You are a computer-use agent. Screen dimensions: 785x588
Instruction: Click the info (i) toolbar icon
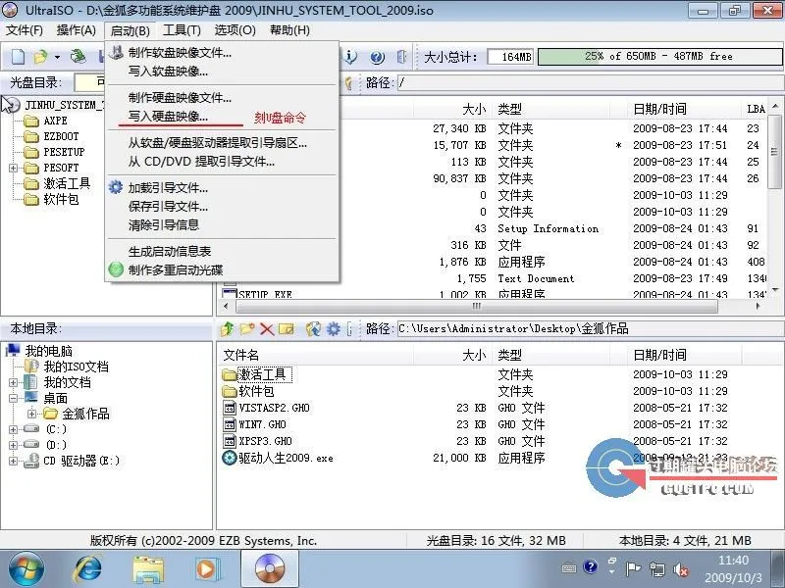tap(349, 57)
